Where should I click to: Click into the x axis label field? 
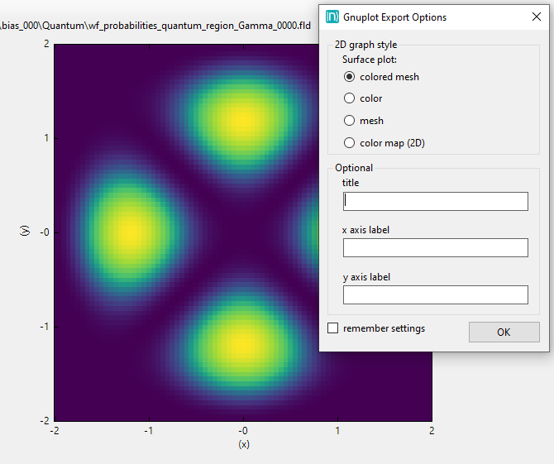pyautogui.click(x=435, y=247)
